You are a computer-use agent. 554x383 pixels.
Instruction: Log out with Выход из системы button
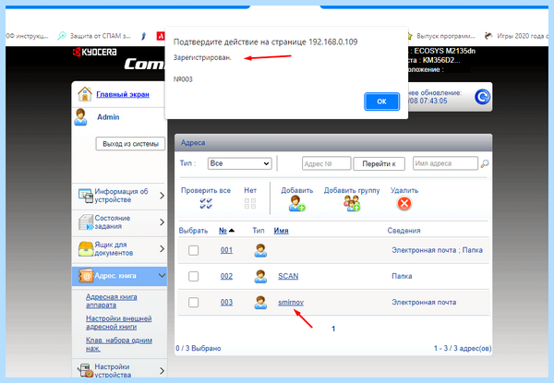coord(130,144)
